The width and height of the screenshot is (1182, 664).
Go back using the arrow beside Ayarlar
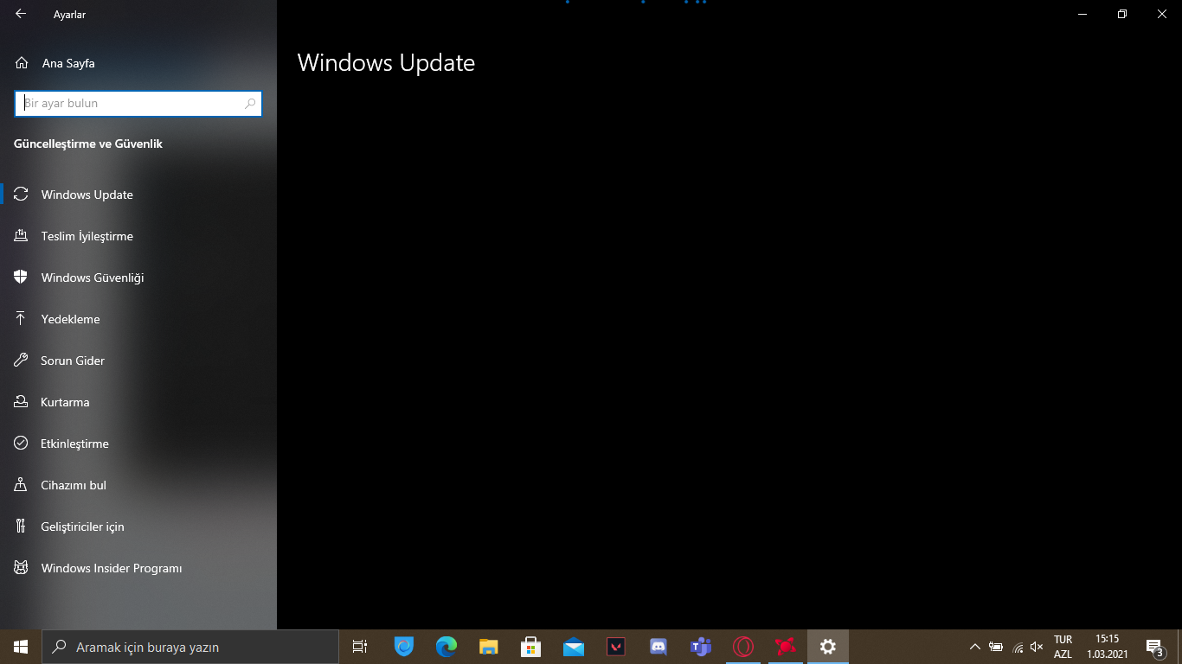[21, 14]
